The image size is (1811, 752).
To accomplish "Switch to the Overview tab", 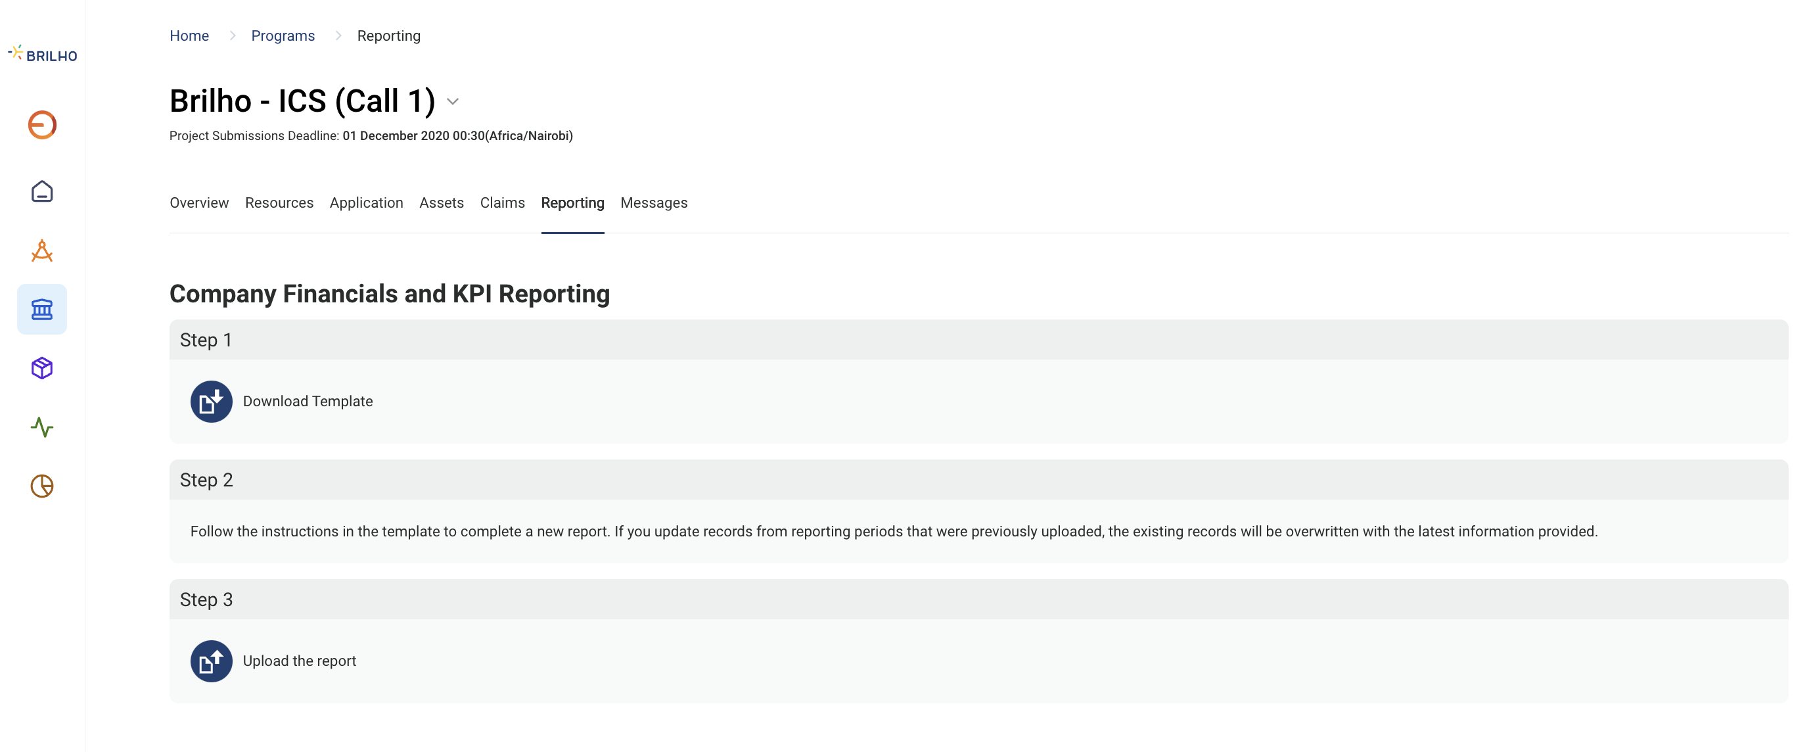I will click(199, 203).
